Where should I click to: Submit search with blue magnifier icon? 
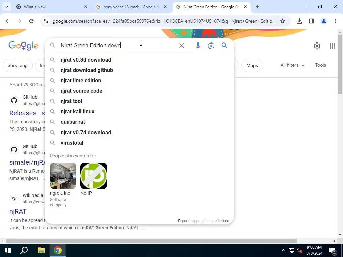[224, 46]
